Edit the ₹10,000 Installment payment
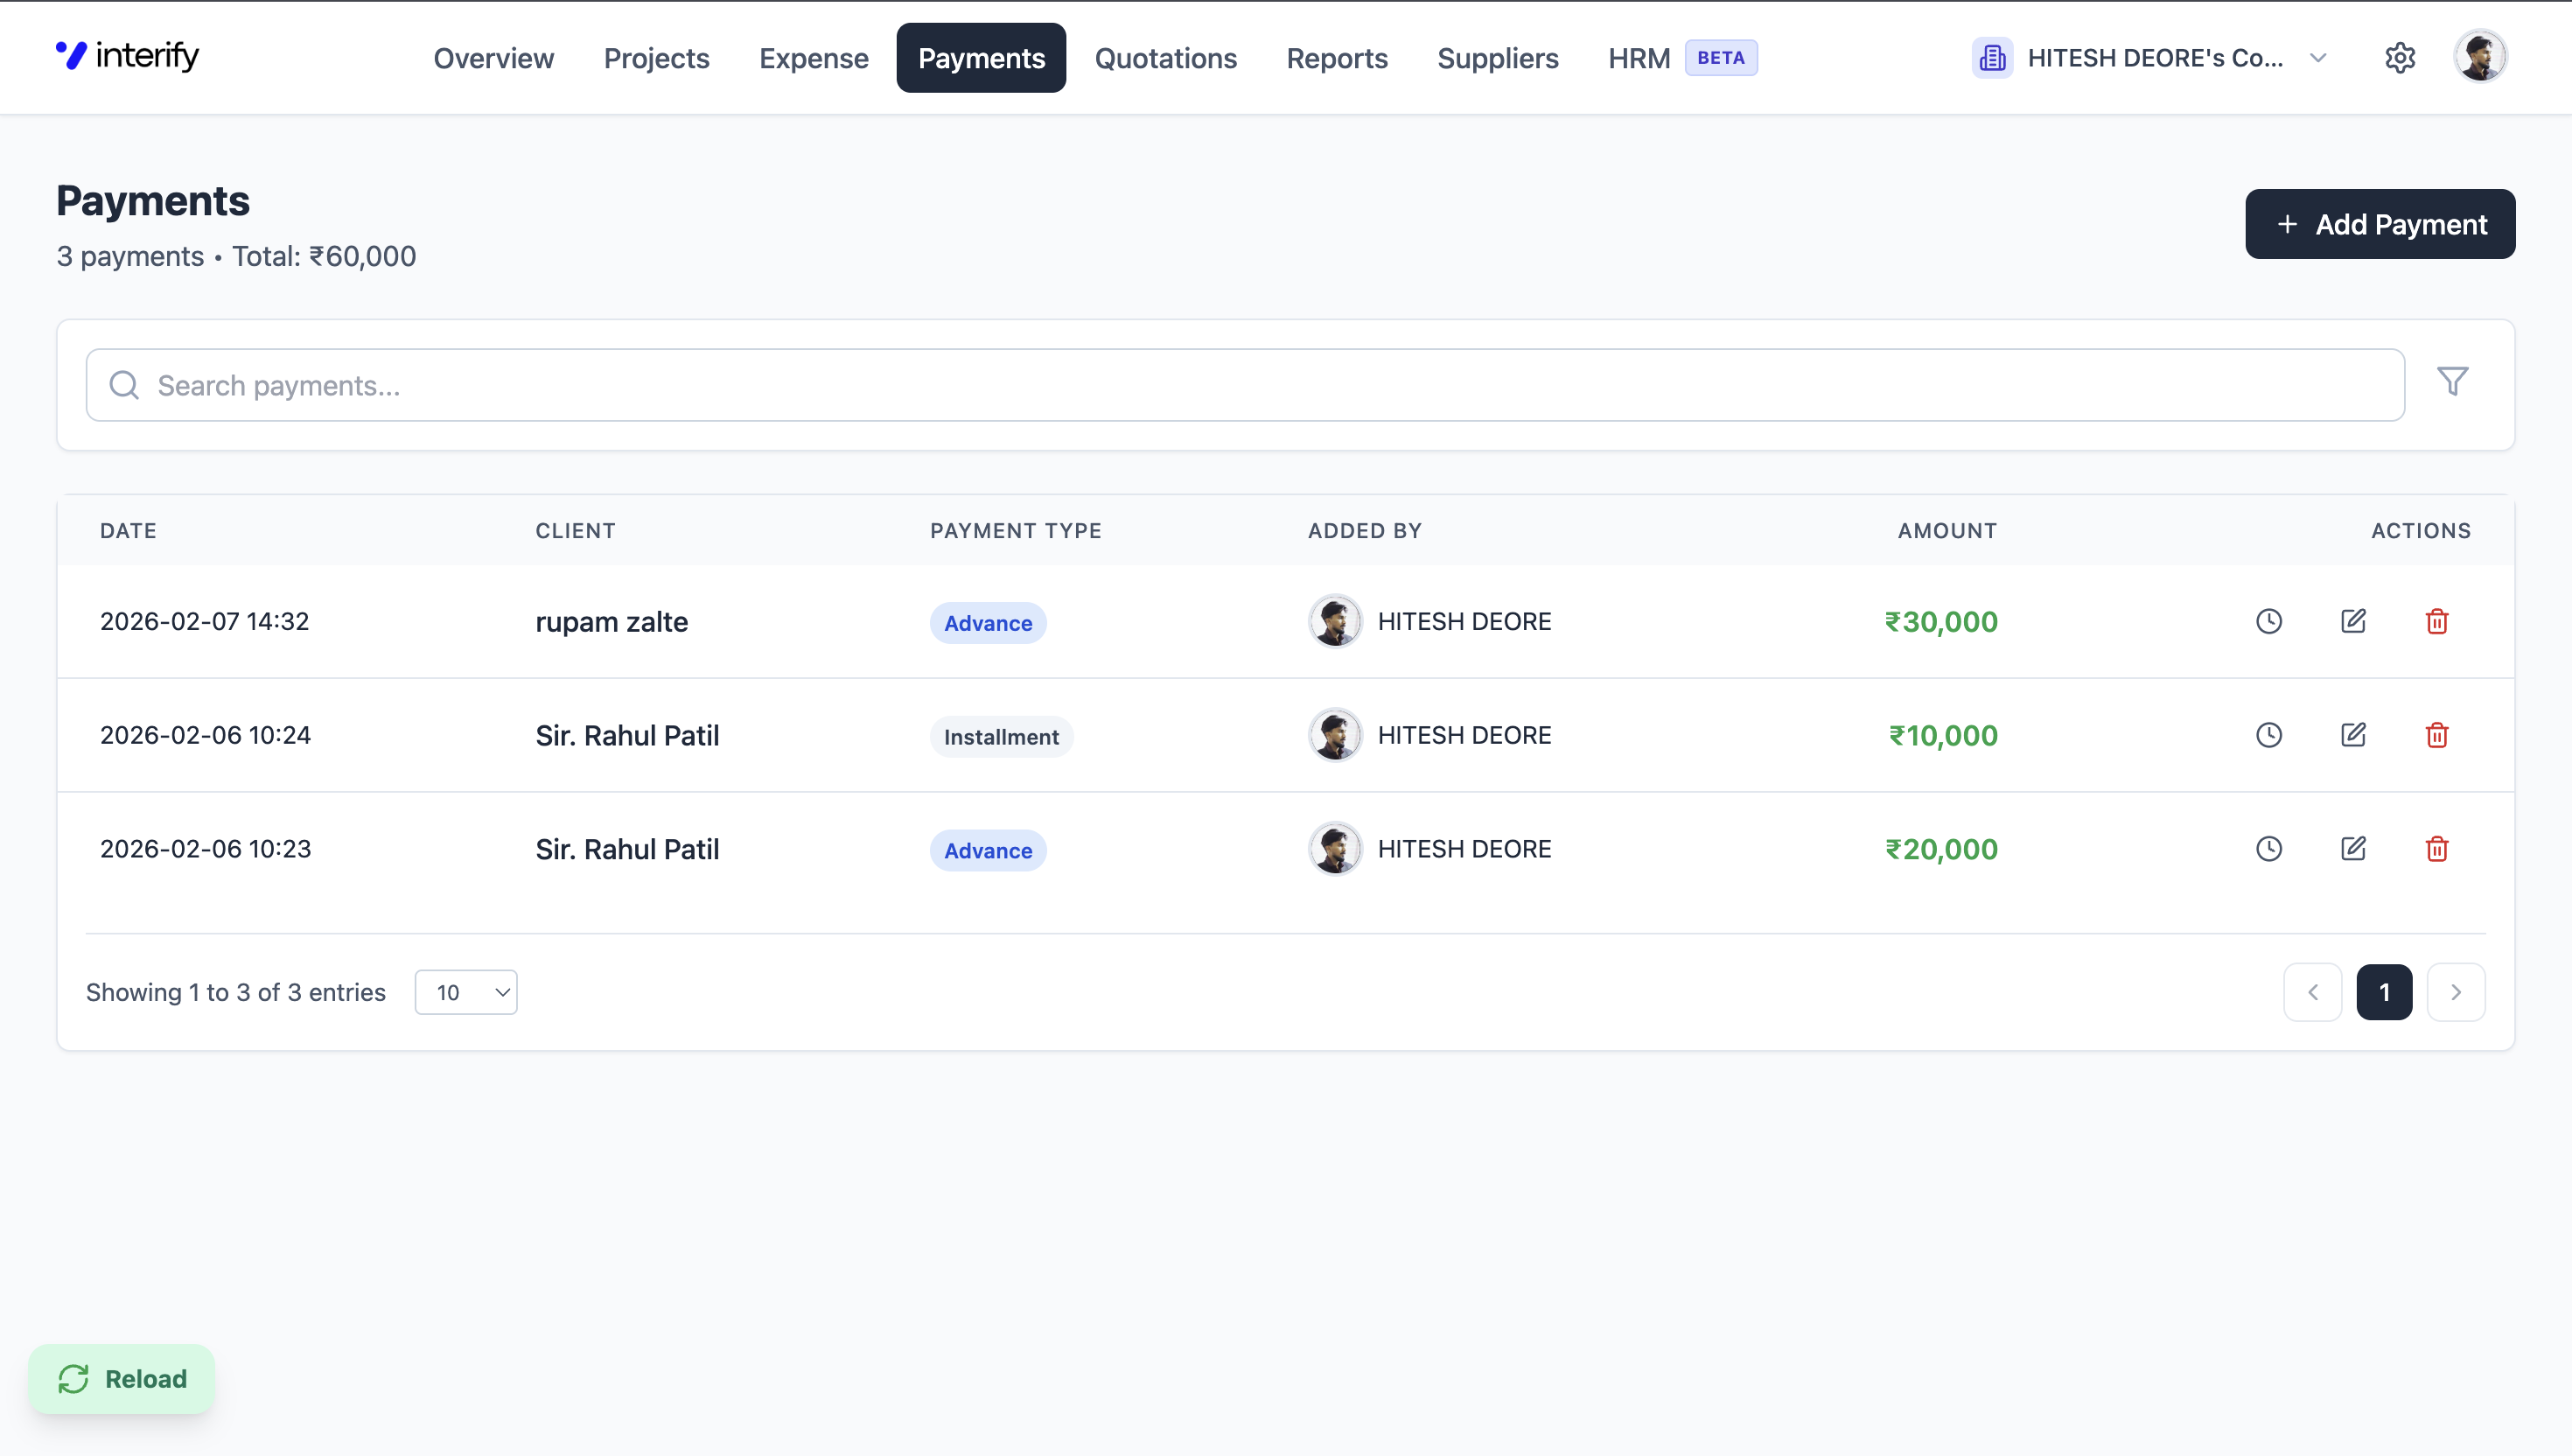 [2353, 735]
